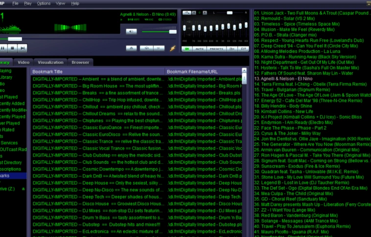Click the shuffle icon beside Eject
This screenshot has height=237, width=371.
pyautogui.click(x=146, y=48)
